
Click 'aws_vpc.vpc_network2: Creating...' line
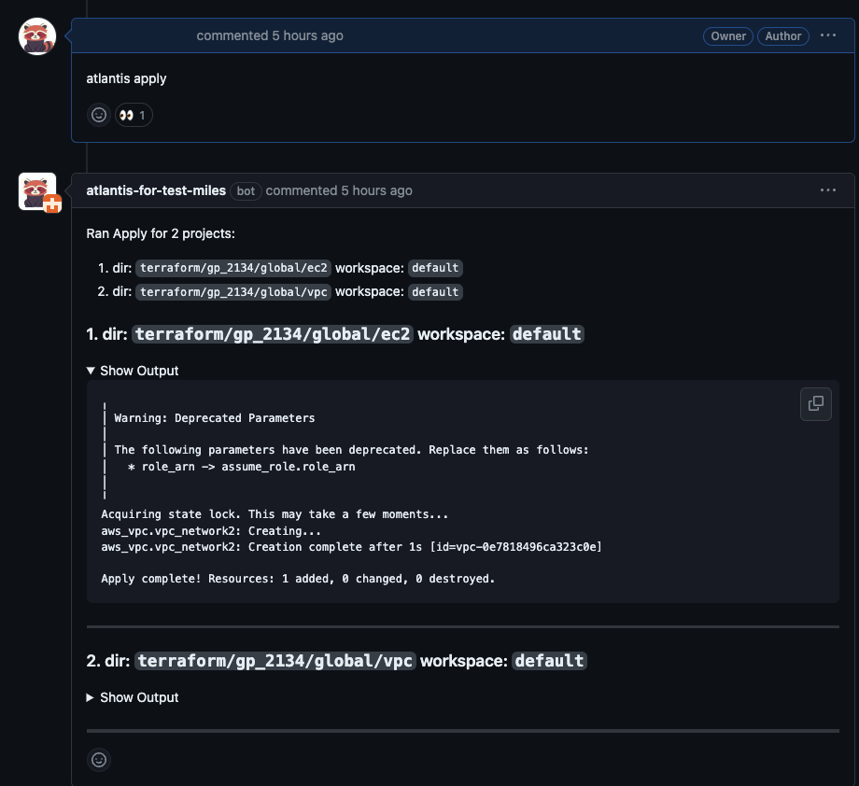point(211,531)
